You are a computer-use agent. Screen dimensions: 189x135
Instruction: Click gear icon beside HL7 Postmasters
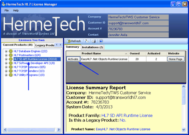coord(11,55)
